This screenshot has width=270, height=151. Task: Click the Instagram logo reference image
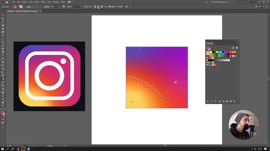tap(49, 76)
